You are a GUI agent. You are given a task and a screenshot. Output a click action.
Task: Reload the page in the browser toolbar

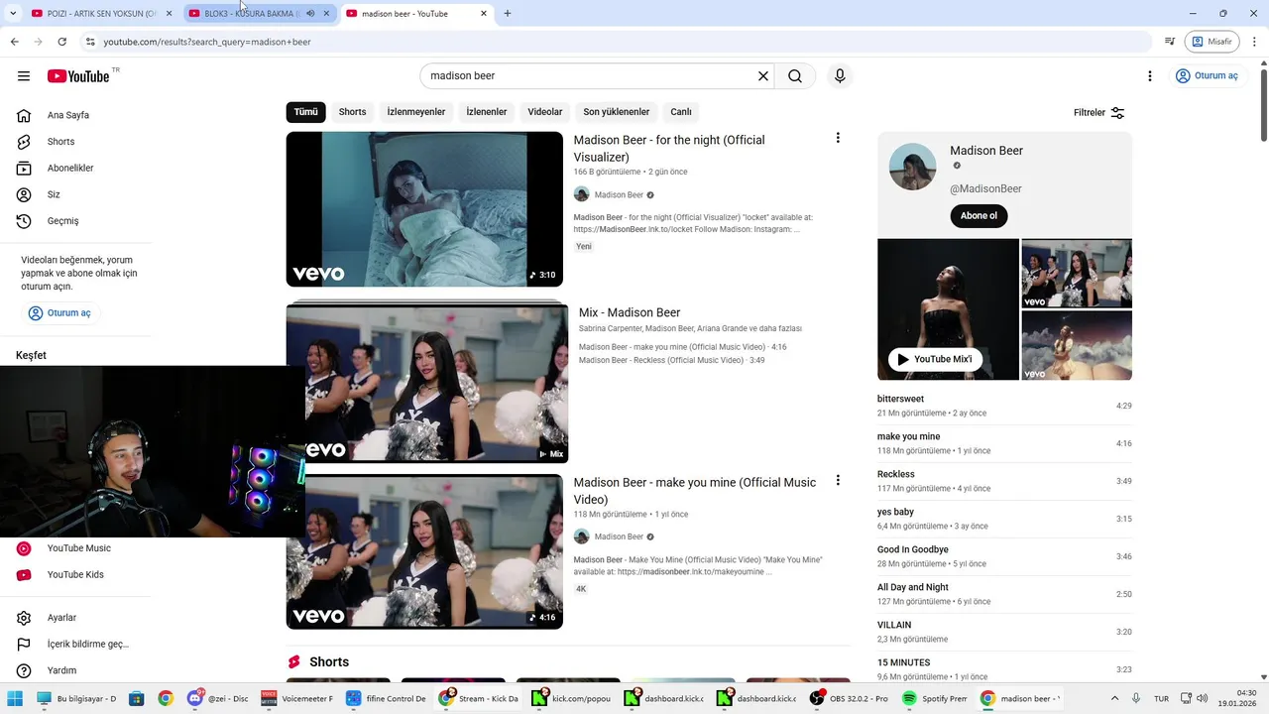click(x=61, y=42)
